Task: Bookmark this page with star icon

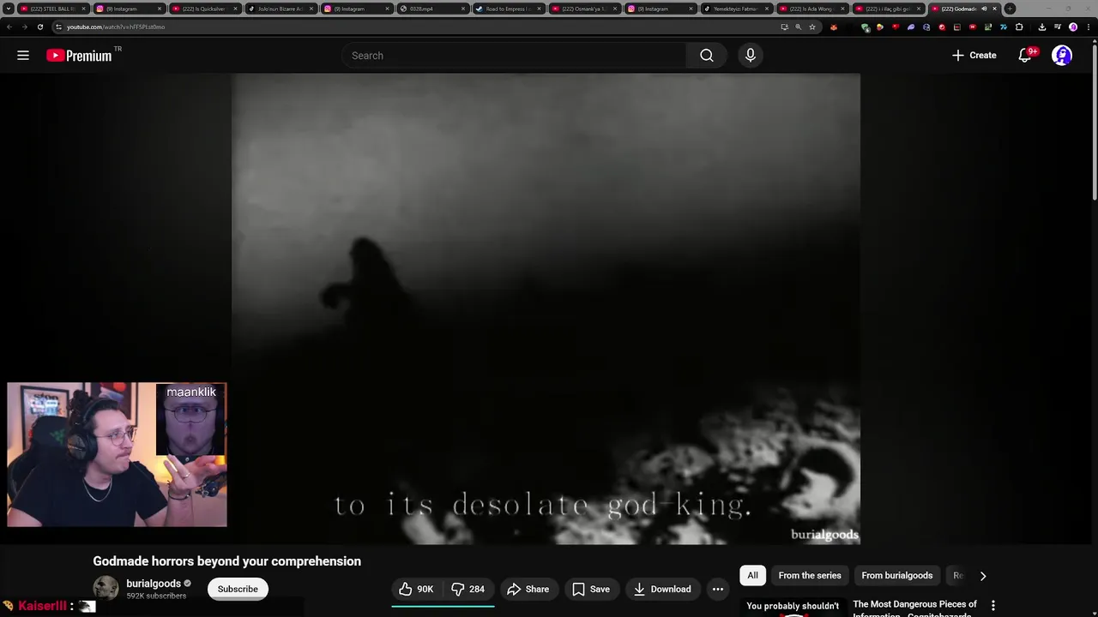Action: (x=812, y=27)
